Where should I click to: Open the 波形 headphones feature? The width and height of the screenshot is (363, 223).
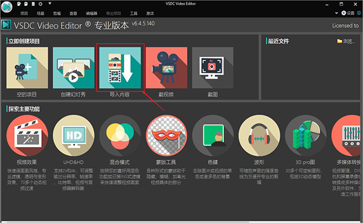[x=260, y=136]
